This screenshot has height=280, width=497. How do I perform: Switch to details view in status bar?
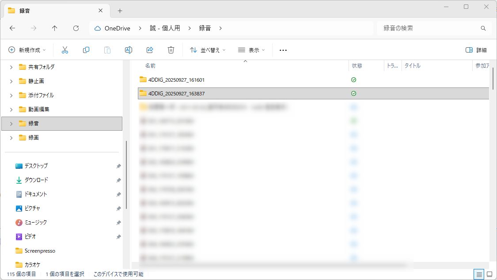point(478,274)
